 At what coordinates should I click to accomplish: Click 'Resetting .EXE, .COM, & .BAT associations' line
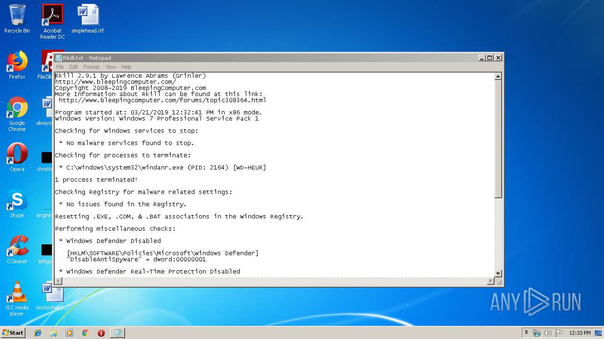point(179,217)
